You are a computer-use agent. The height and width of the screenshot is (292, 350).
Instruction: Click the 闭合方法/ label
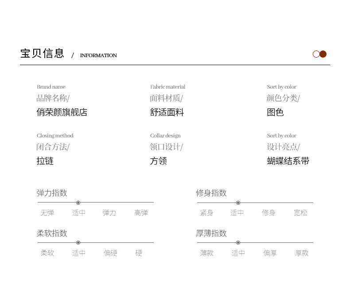pyautogui.click(x=53, y=147)
